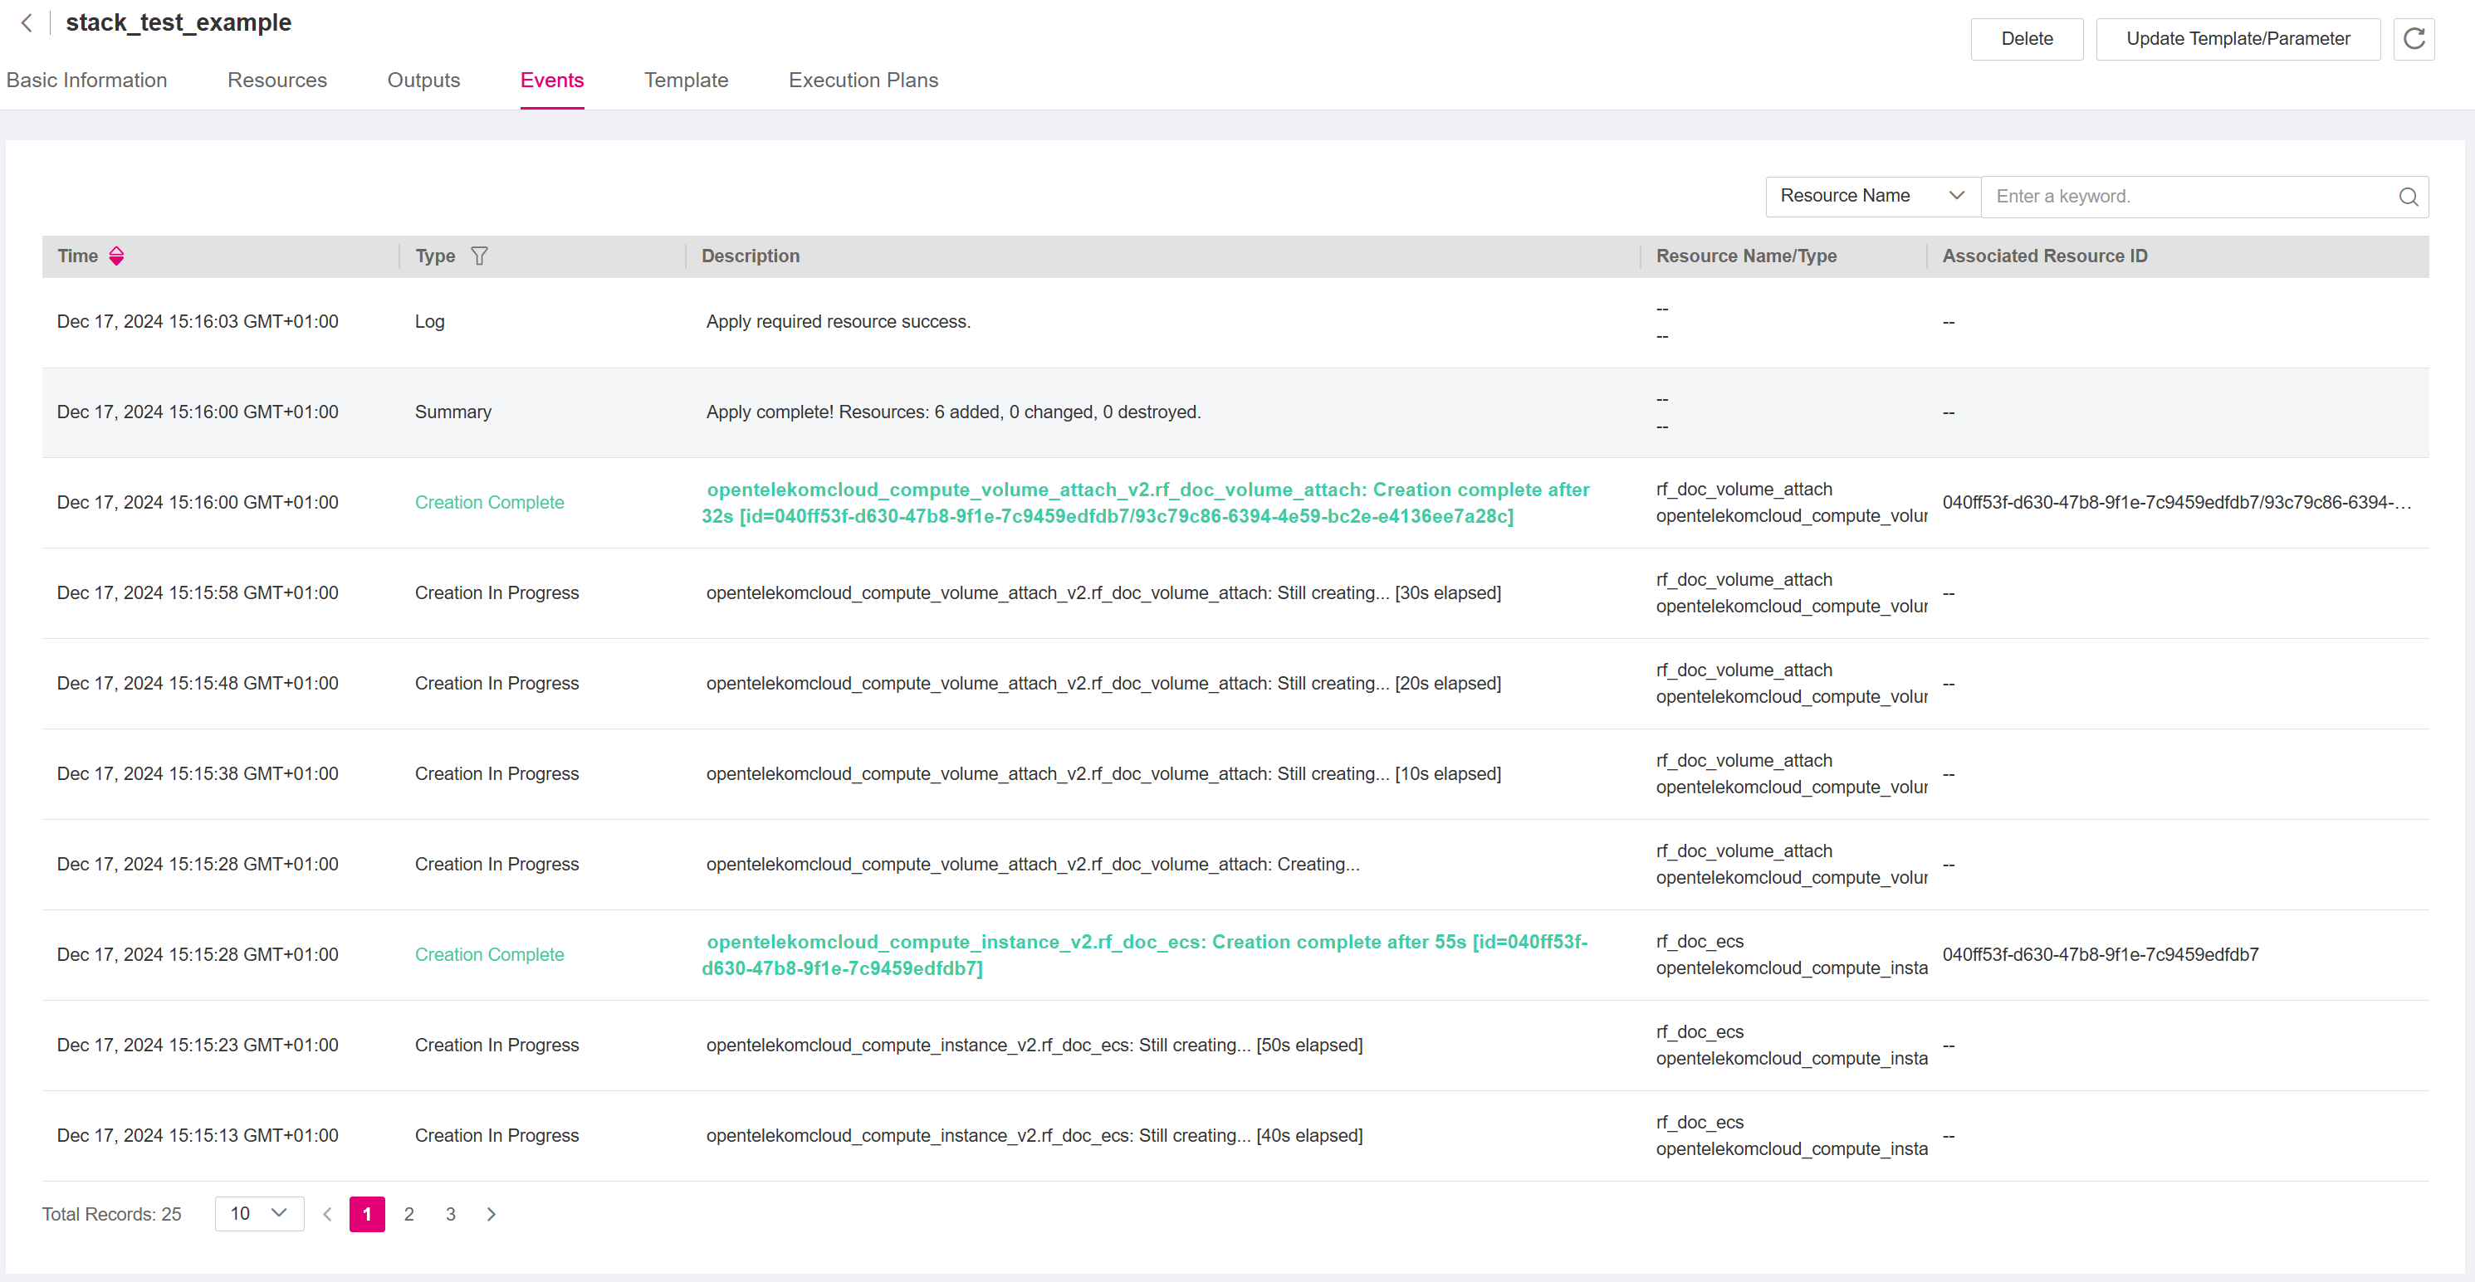Click the Total Records: 25 label
2475x1282 pixels.
point(111,1214)
